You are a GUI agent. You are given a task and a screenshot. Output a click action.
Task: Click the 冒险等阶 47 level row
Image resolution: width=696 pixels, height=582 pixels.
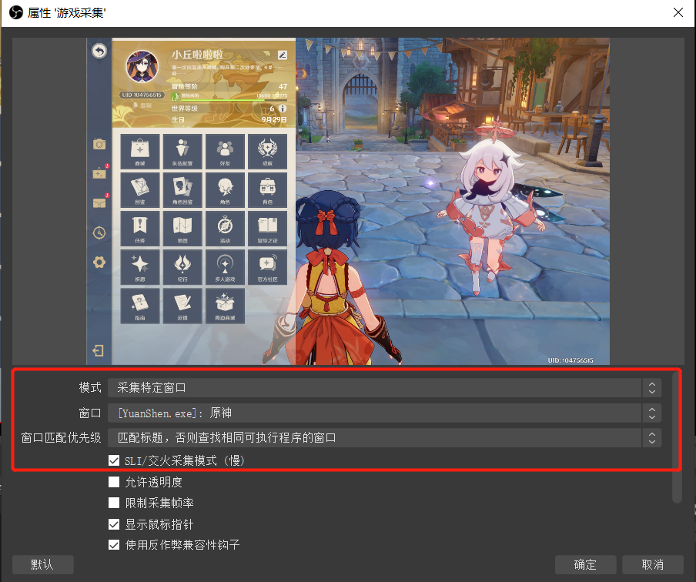click(x=229, y=86)
